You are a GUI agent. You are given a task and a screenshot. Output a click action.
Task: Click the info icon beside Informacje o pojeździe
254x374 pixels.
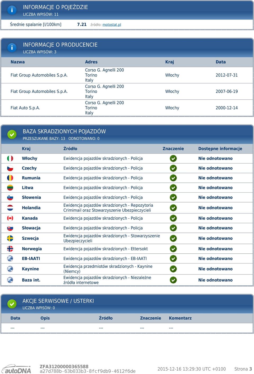pos(12,10)
